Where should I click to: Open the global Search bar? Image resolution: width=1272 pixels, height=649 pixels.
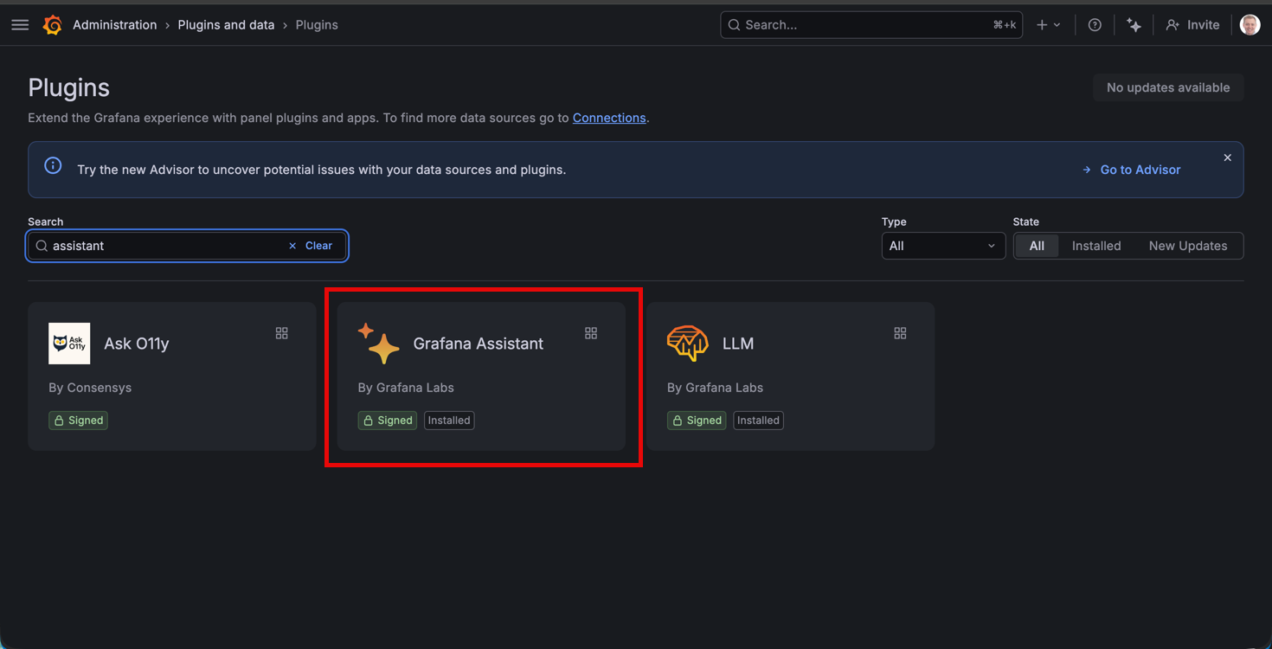(871, 25)
